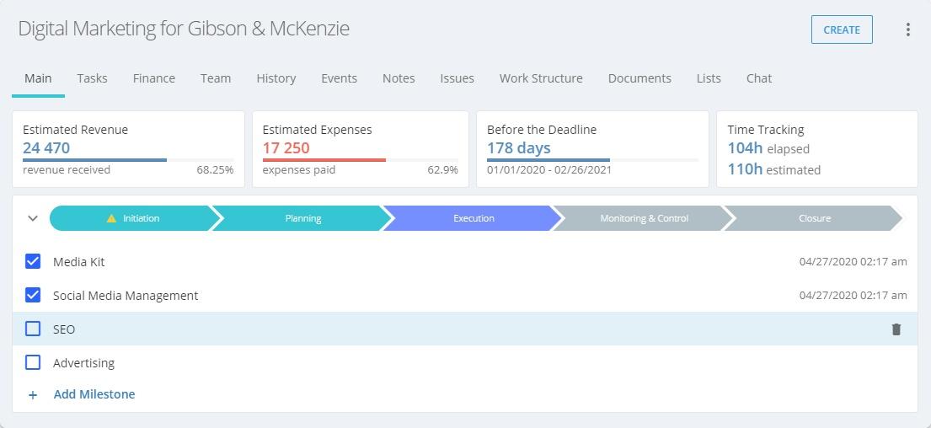Viewport: 931px width, 428px height.
Task: Go to the Lists tab
Action: click(x=709, y=78)
